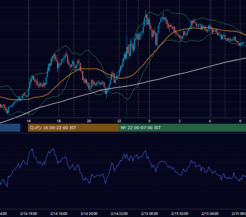Click the 2/14 22:00 date label
The height and width of the screenshot is (217, 246).
[x=119, y=213]
